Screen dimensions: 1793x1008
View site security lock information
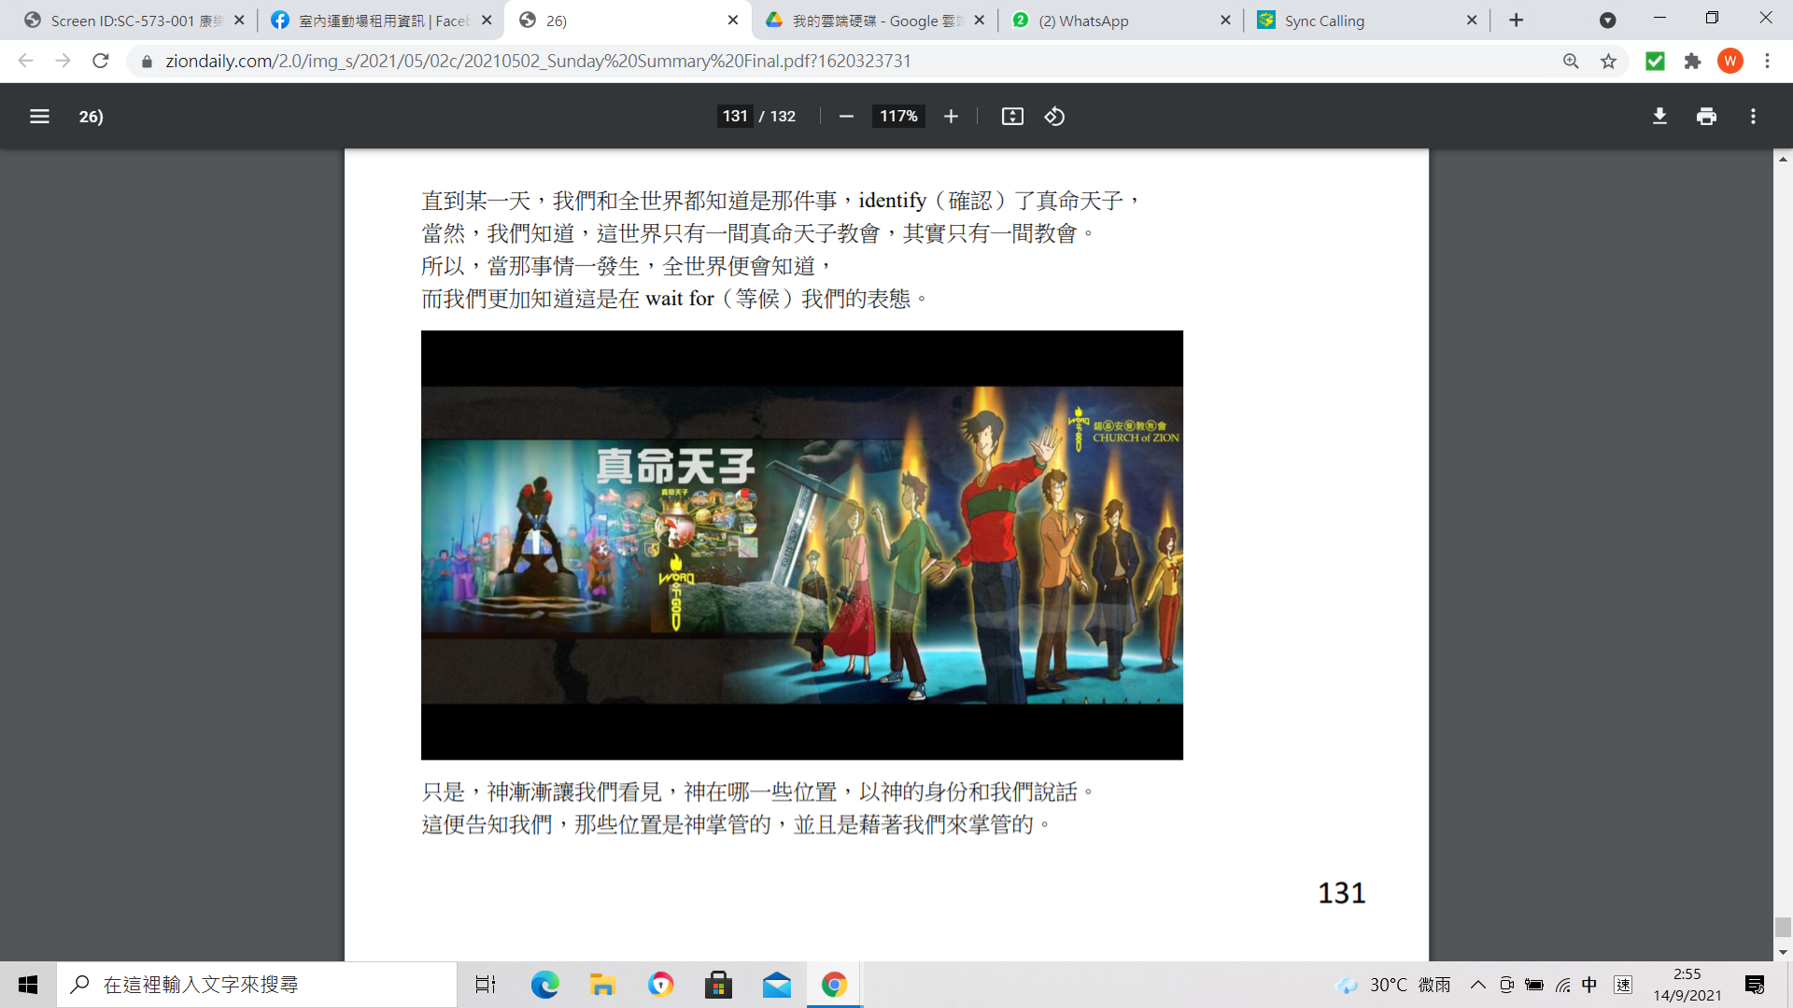[147, 62]
